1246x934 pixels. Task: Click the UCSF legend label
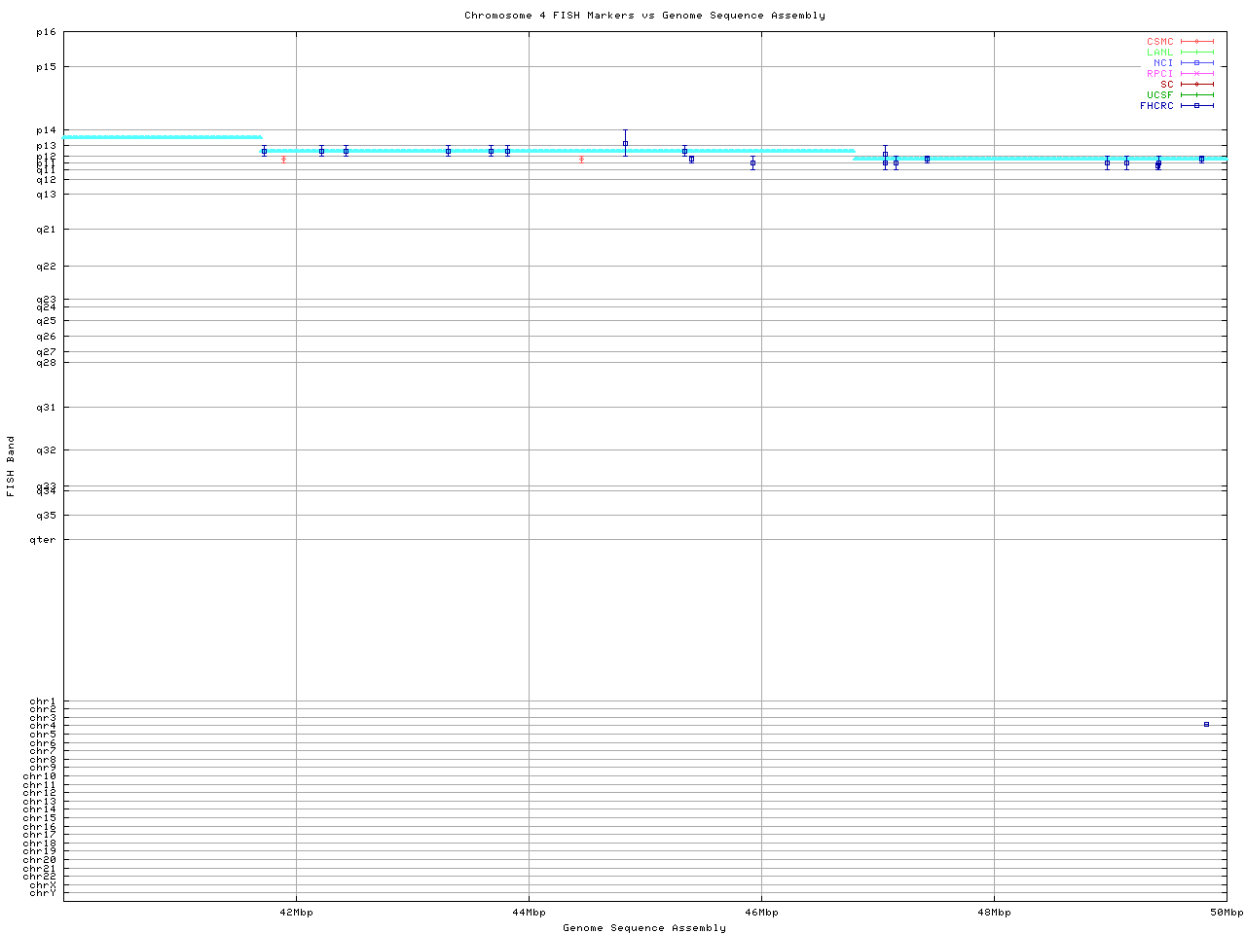pos(1159,95)
